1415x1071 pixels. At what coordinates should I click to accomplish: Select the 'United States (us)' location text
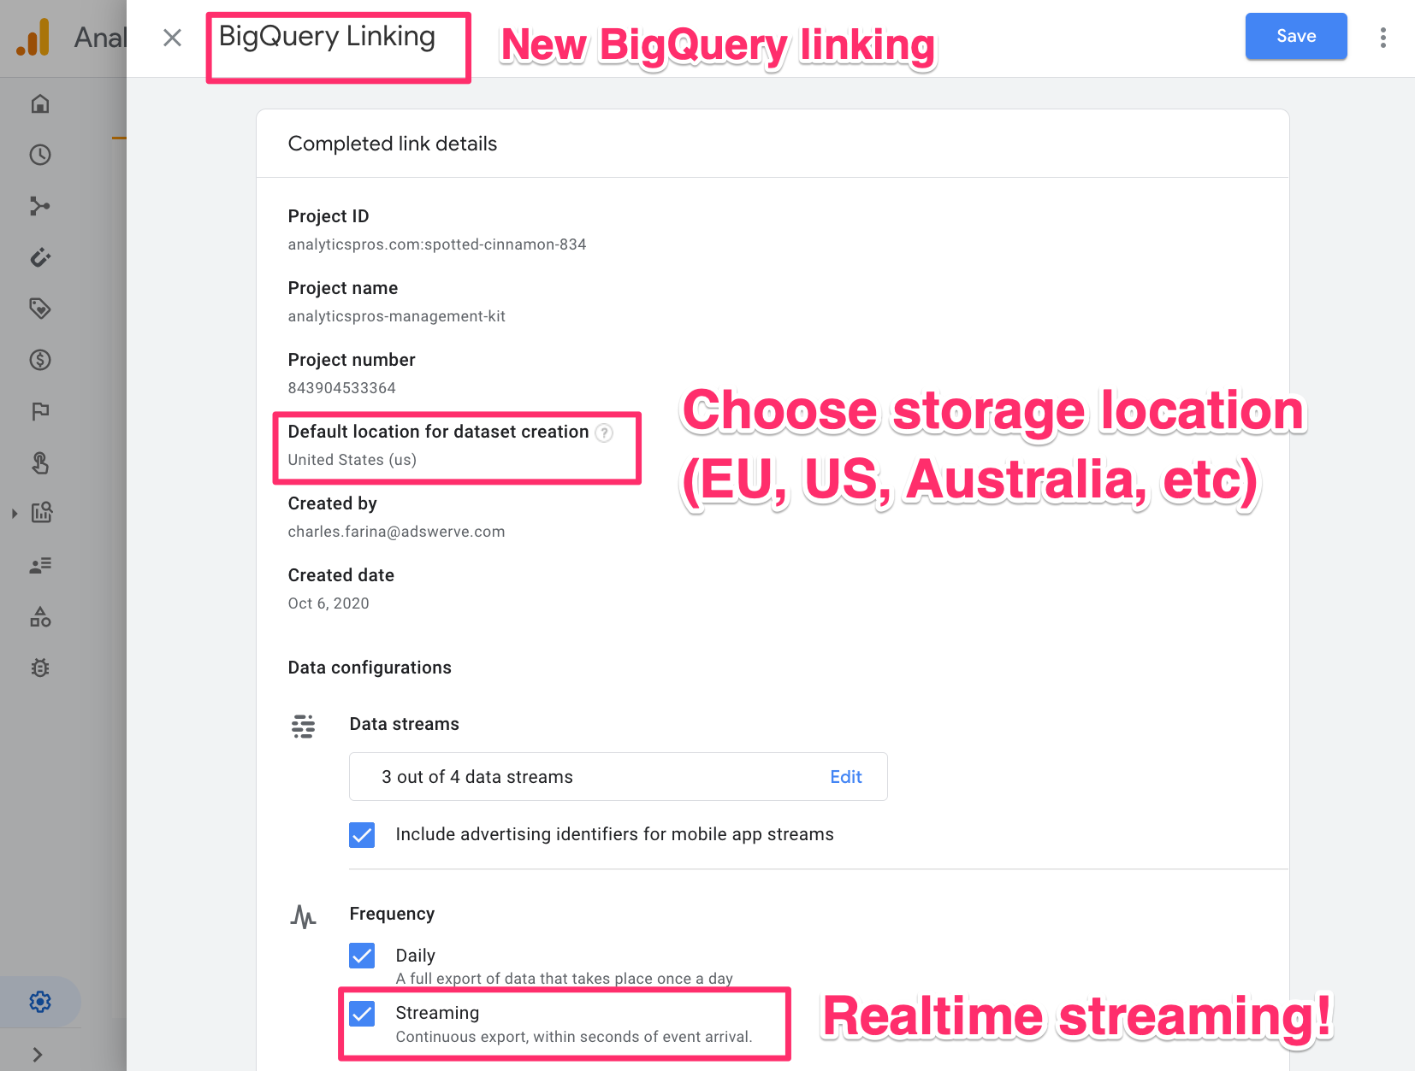[352, 460]
